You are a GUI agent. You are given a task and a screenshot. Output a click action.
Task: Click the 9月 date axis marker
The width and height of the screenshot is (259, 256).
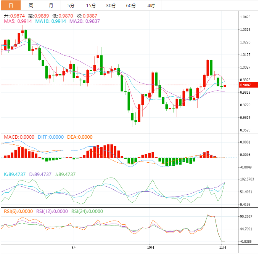click(74, 247)
